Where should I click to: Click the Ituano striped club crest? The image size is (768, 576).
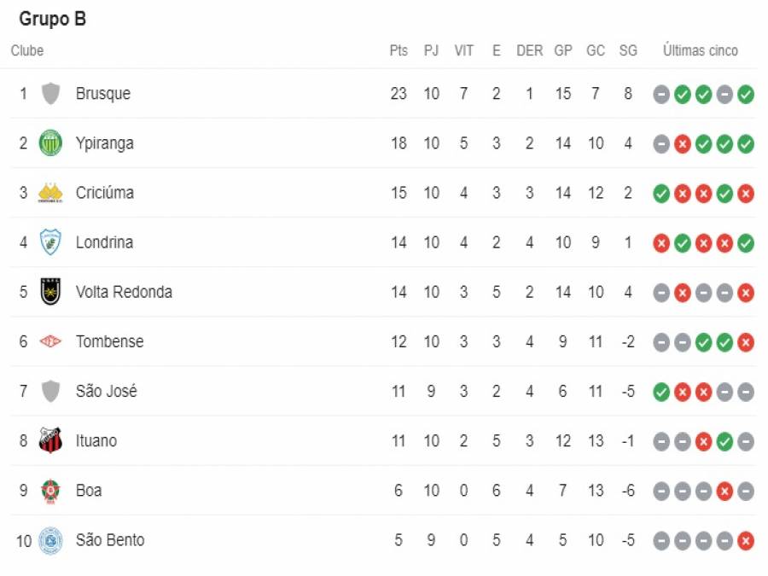(x=50, y=440)
